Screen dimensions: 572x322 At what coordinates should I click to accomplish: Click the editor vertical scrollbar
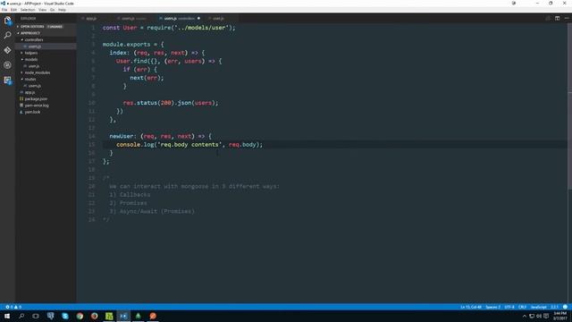point(569,106)
